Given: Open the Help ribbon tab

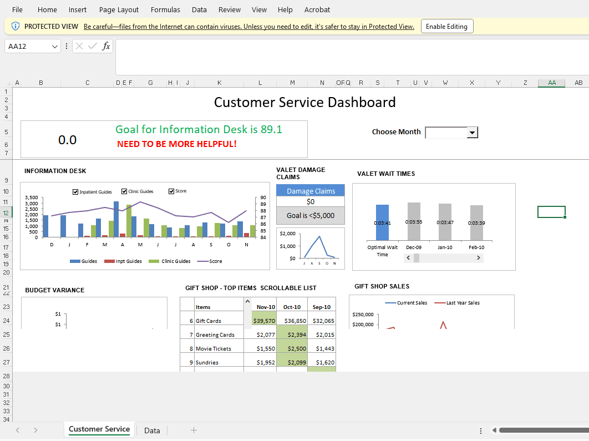Looking at the screenshot, I should click(x=285, y=10).
